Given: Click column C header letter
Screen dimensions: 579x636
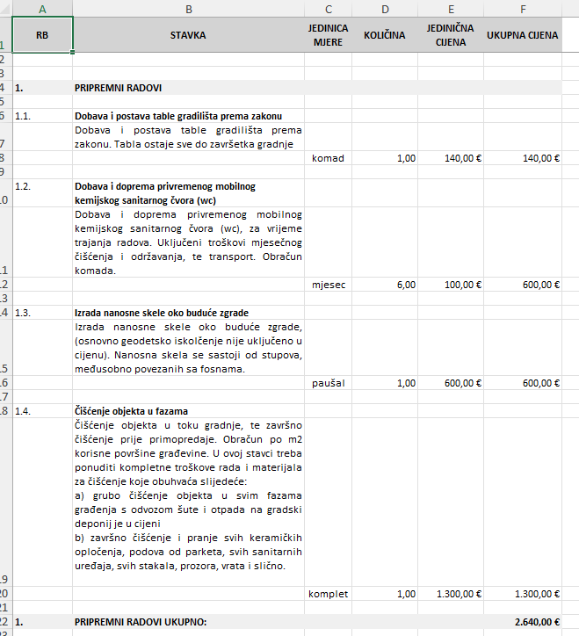Looking at the screenshot, I should point(328,8).
